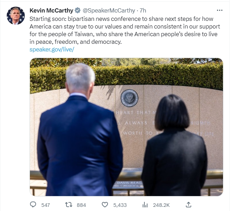
Task: Click the presidential seal in the photo
Action: [129, 98]
